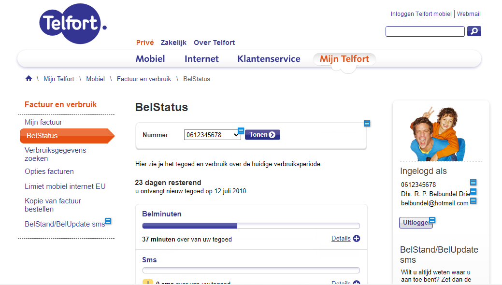Open Over Telfort in the top menu
Image resolution: width=502 pixels, height=285 pixels.
[214, 43]
